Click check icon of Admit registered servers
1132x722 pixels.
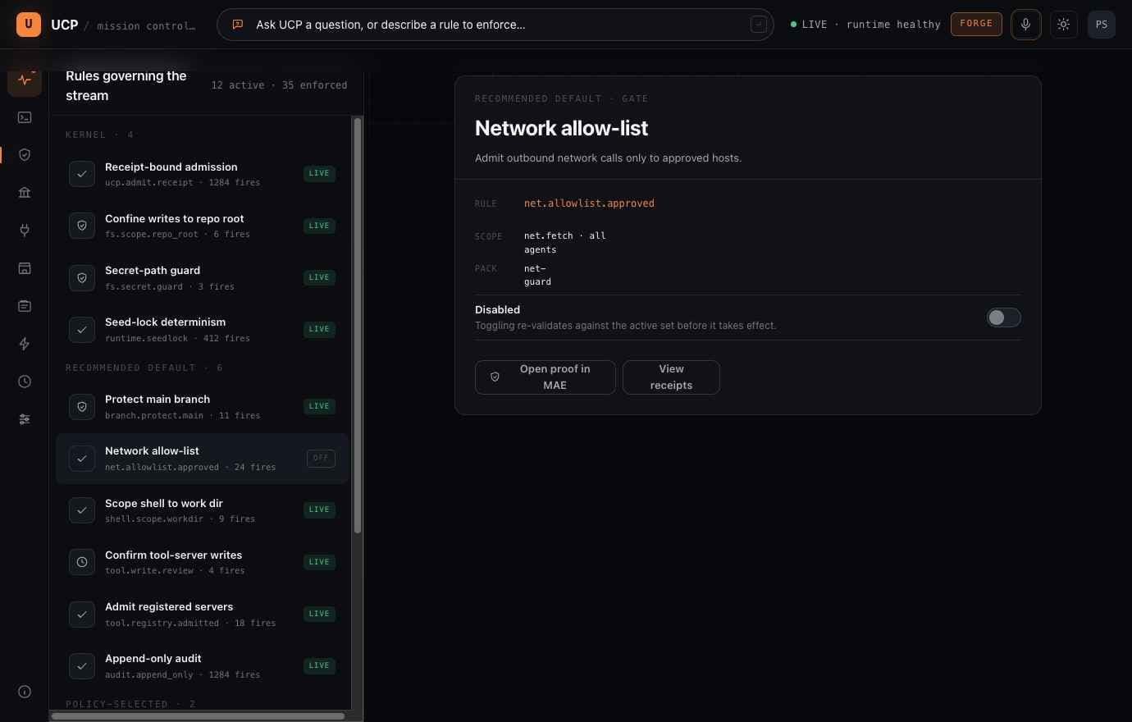(x=82, y=615)
